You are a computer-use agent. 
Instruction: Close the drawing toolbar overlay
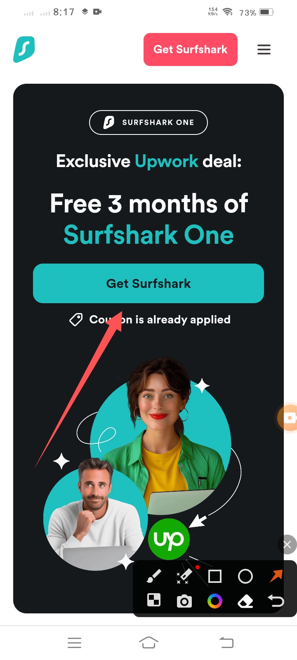pos(287,544)
